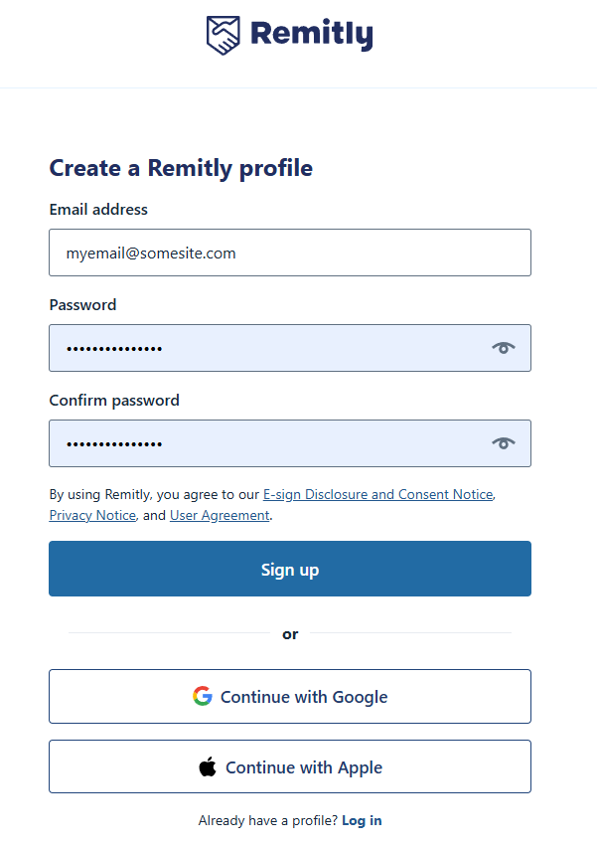
Task: Go to Log in link
Action: pyautogui.click(x=362, y=820)
